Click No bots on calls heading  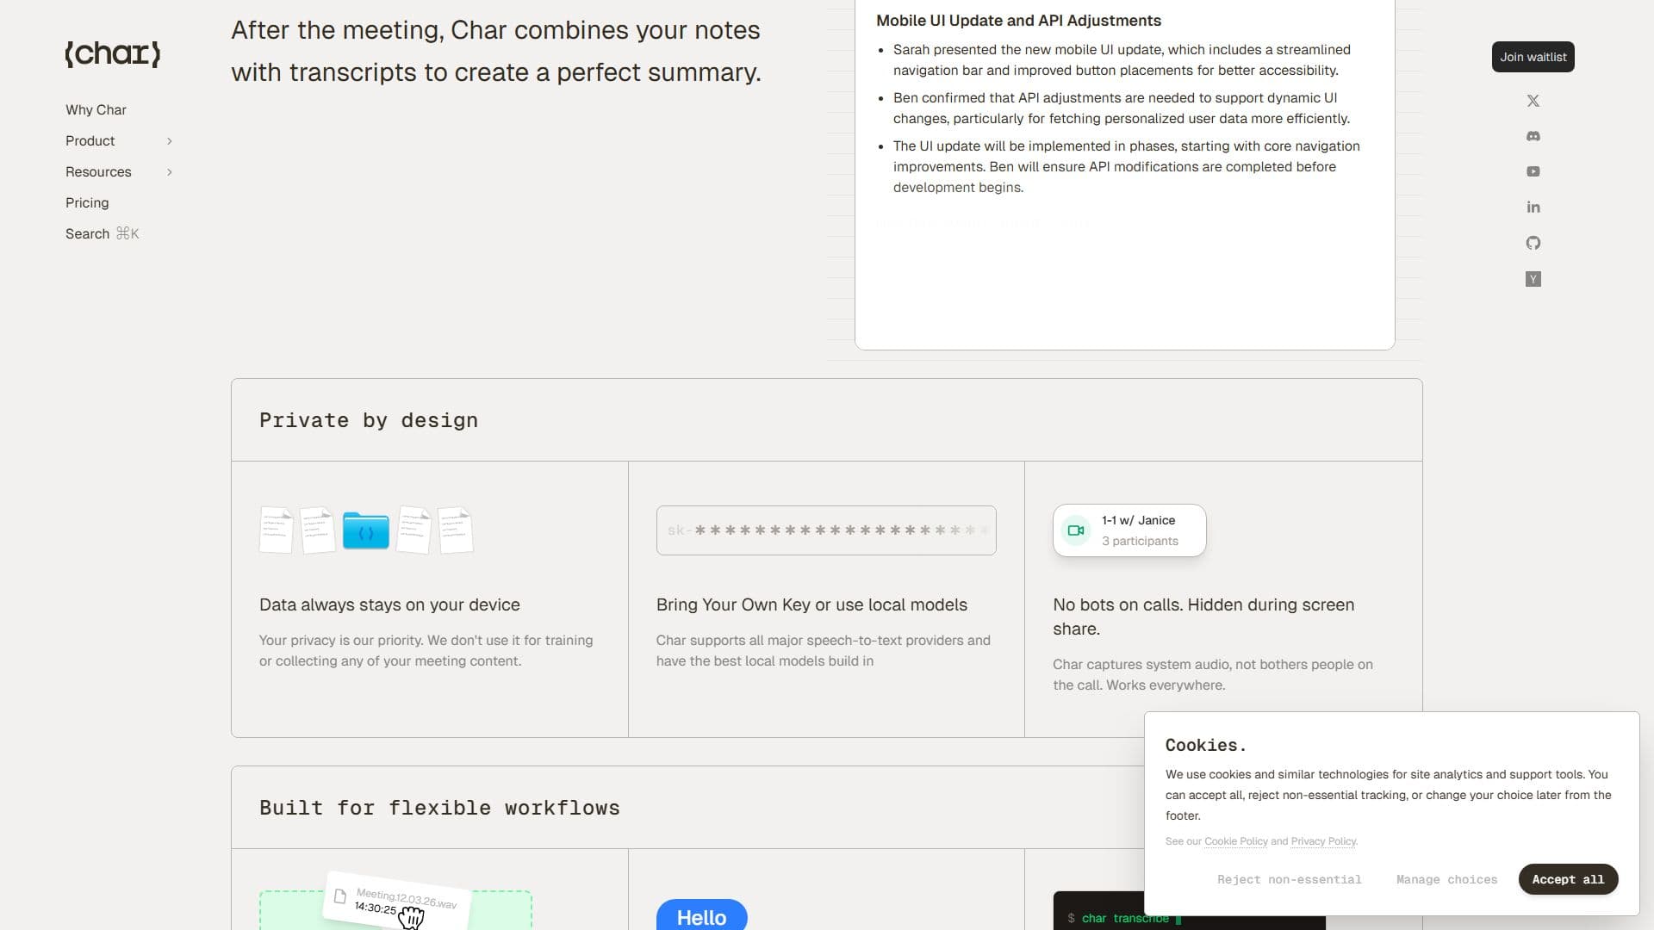1203,617
